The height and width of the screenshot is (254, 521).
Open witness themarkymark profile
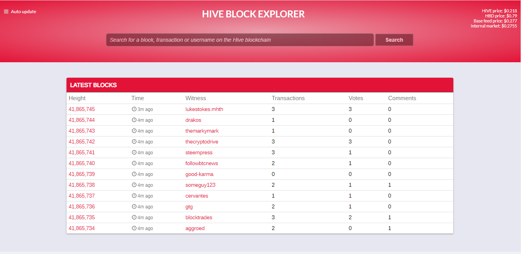click(202, 131)
